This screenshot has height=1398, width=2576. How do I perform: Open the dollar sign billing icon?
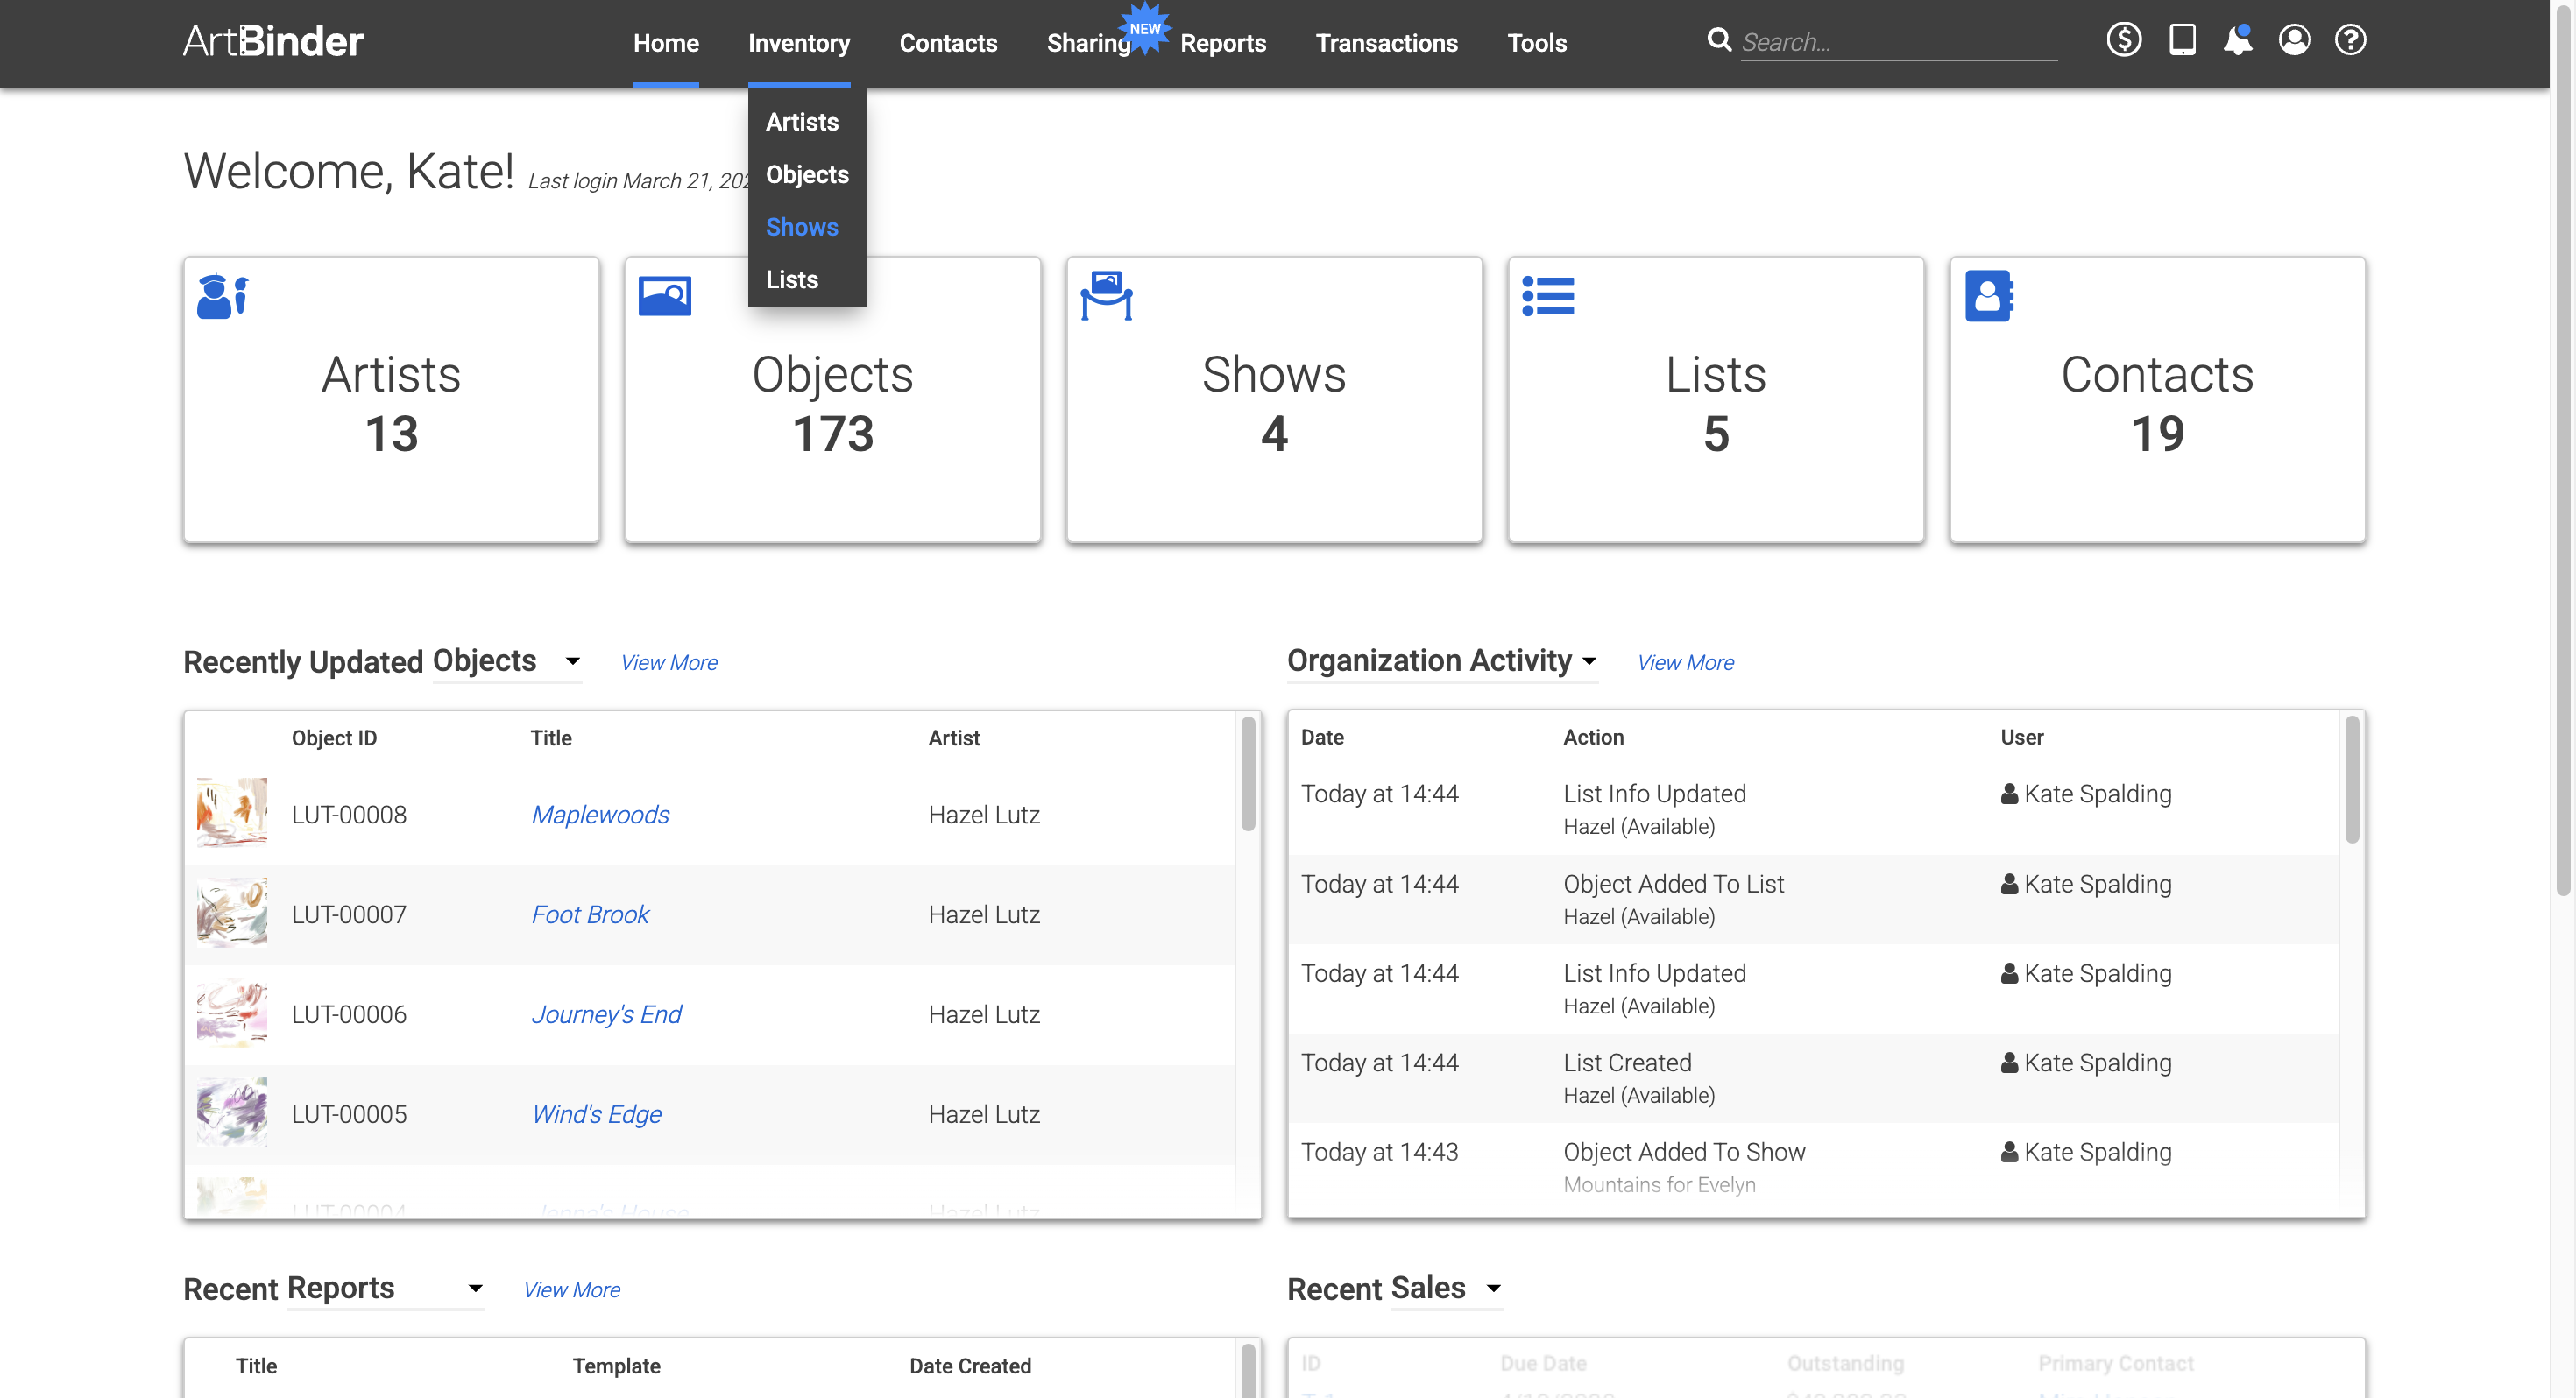coord(2124,40)
